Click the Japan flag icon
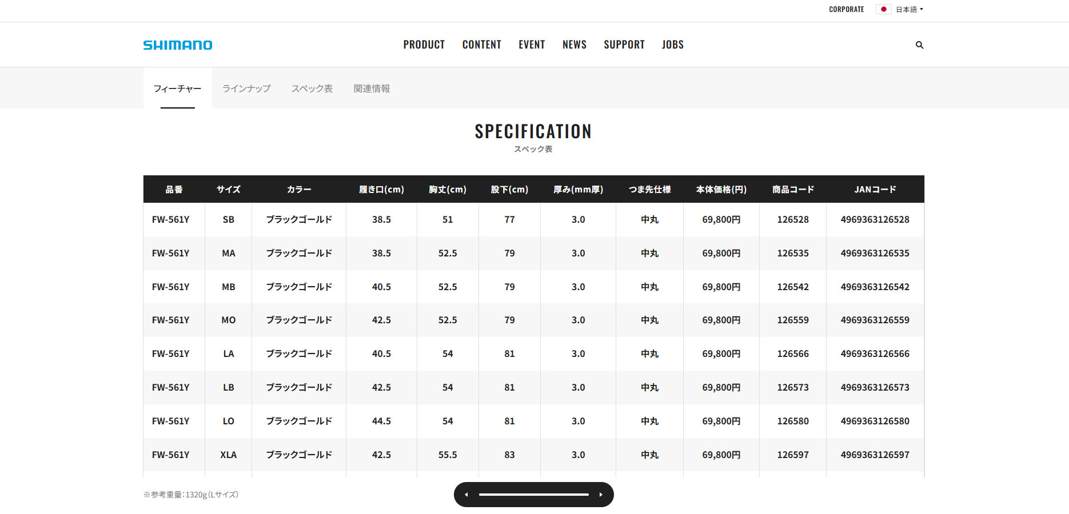 (x=883, y=9)
